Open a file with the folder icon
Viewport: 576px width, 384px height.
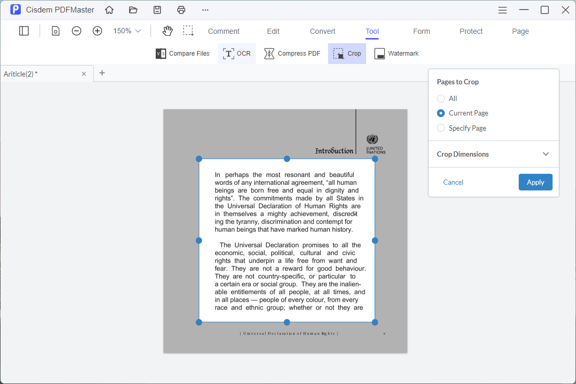coord(133,10)
